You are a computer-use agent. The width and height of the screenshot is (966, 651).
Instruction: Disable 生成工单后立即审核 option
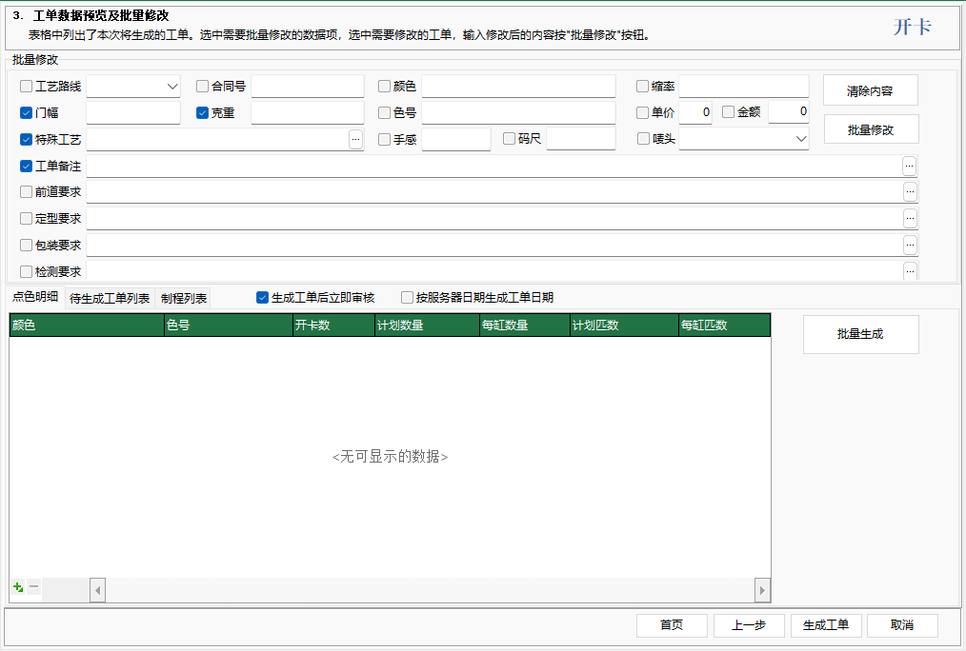pos(261,296)
